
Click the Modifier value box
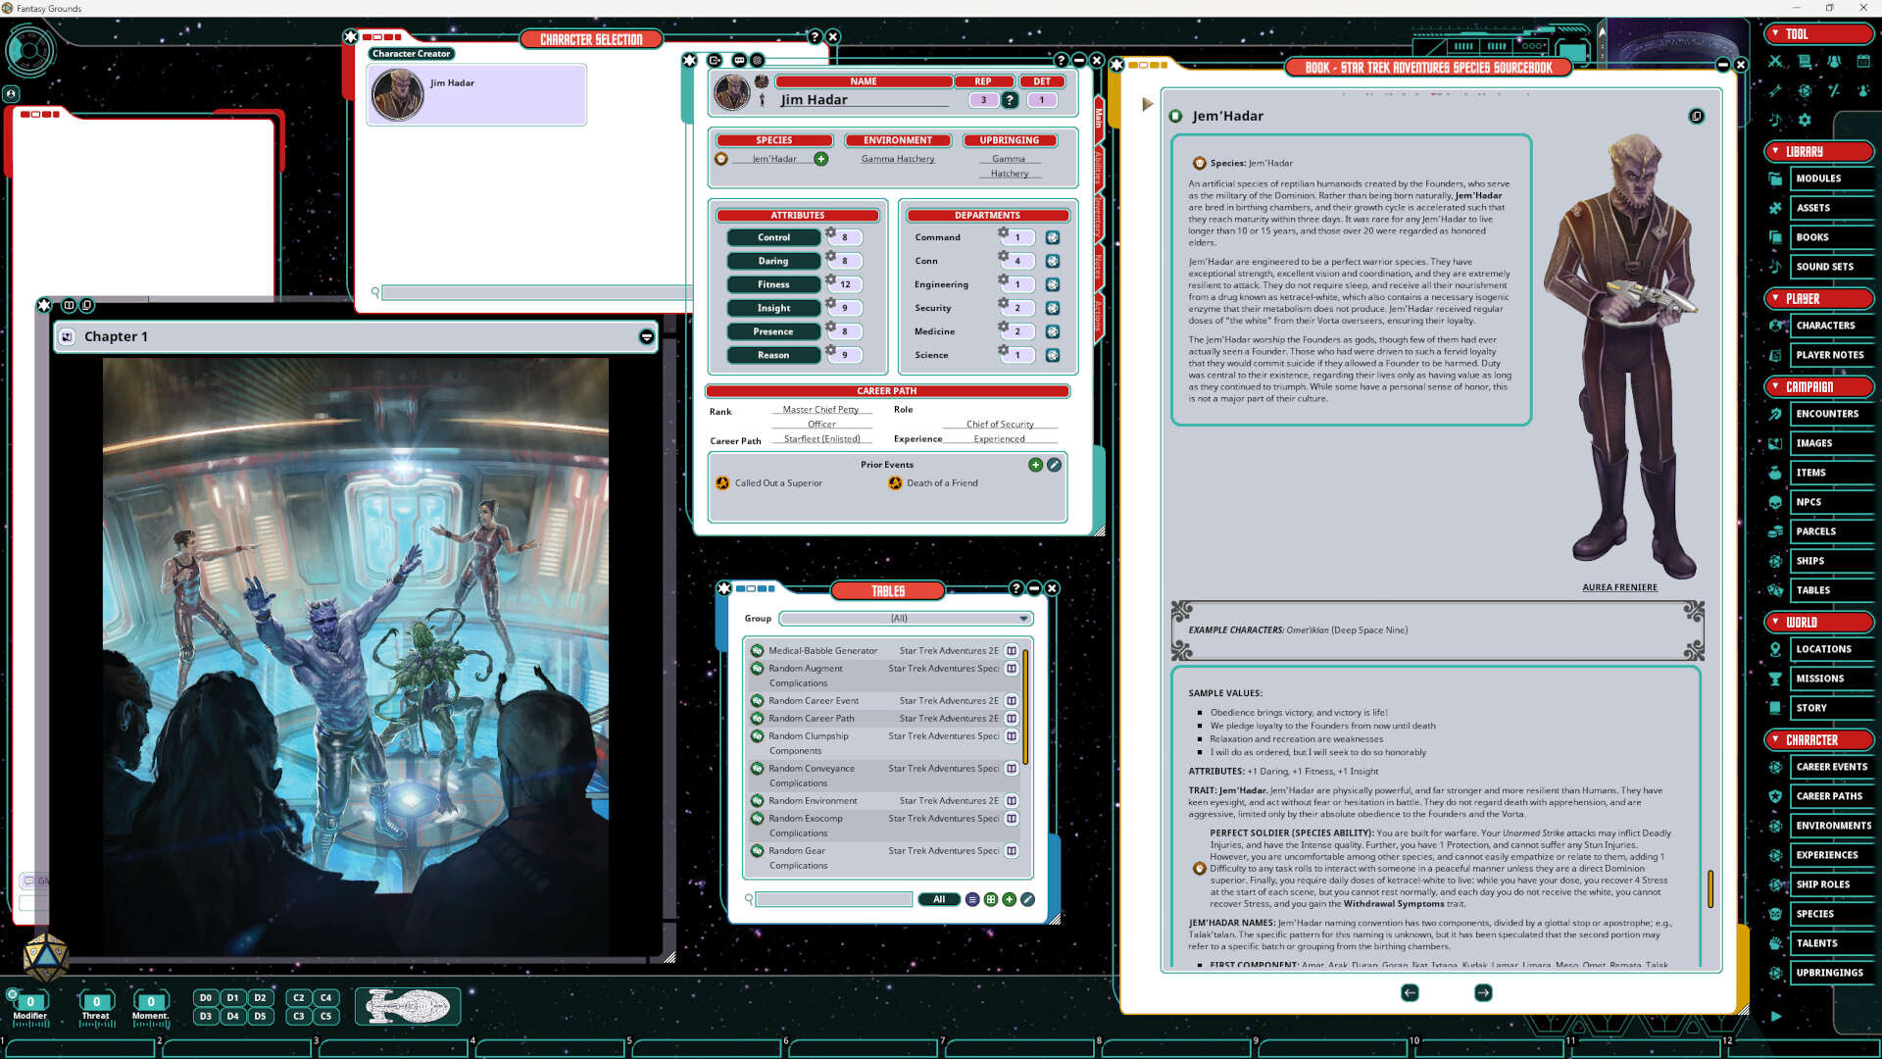pyautogui.click(x=29, y=1002)
